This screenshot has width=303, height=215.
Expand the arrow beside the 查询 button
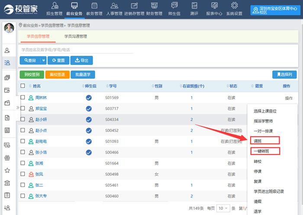pos(43,61)
